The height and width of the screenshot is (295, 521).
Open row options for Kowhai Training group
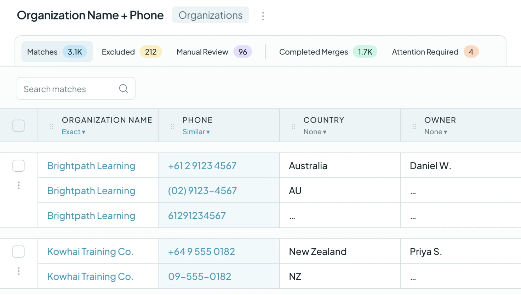click(19, 271)
